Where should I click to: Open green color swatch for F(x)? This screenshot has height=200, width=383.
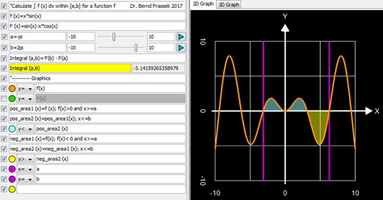tap(12, 98)
